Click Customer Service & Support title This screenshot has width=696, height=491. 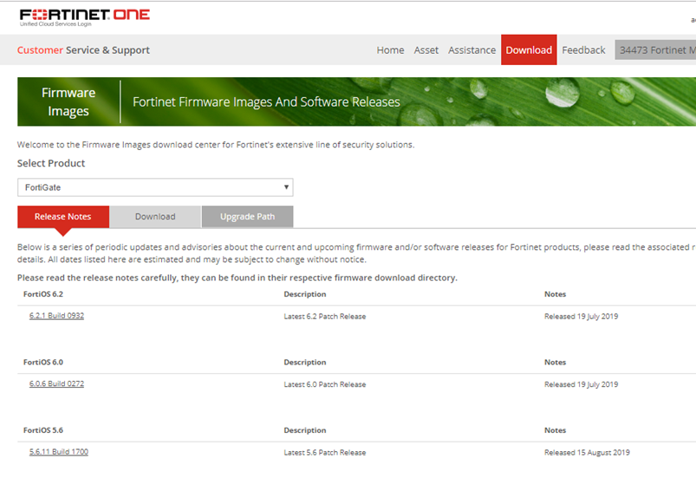click(x=83, y=50)
